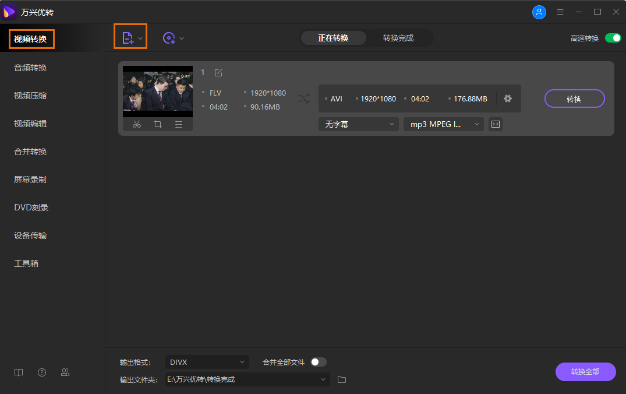Click the rename pencil icon next to 1
Screen dimensions: 626x394
click(218, 72)
